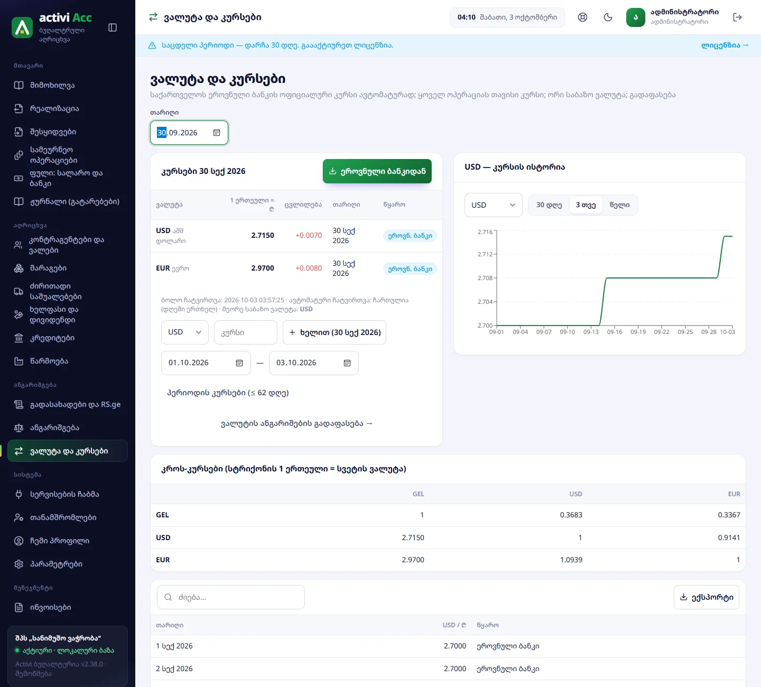
Task: Click the ხელით (30 სექ 2026) button
Action: tap(335, 332)
